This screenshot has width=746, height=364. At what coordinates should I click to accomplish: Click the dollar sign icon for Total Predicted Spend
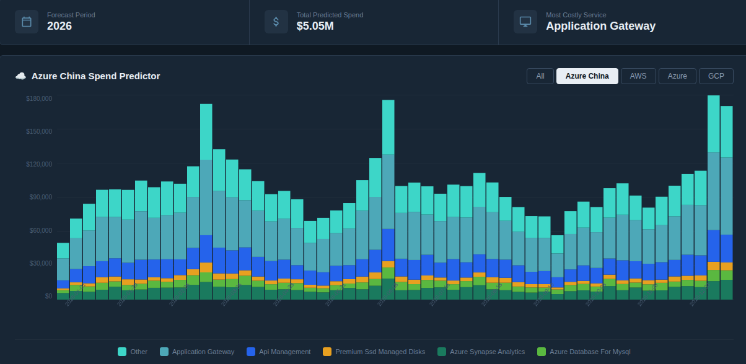[x=276, y=22]
